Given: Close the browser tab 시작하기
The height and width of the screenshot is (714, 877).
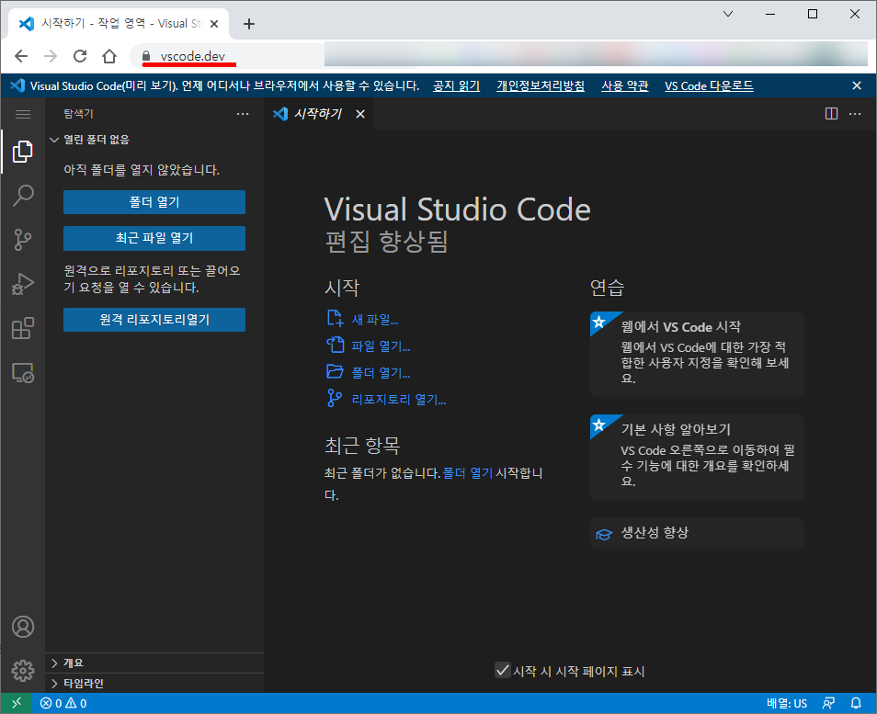Looking at the screenshot, I should click(x=214, y=24).
